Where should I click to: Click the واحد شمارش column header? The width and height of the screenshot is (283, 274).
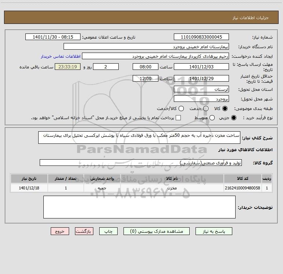102,178
